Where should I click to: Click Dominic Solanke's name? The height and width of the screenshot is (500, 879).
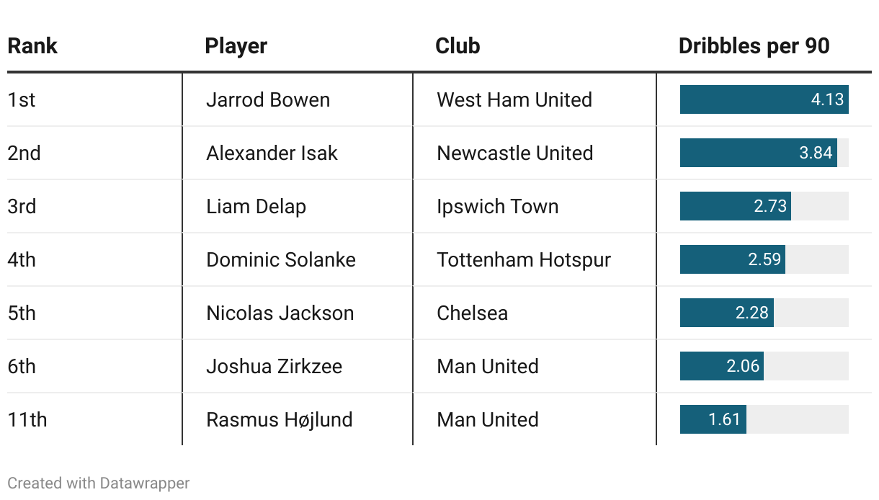[x=281, y=259]
